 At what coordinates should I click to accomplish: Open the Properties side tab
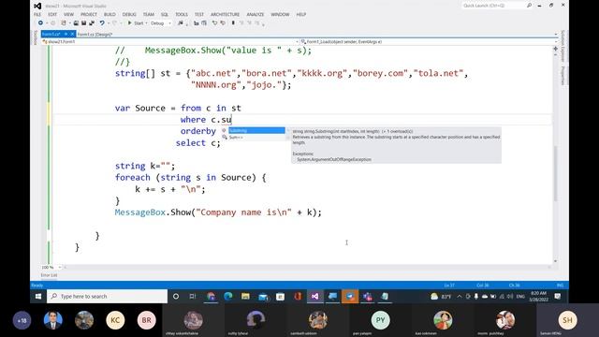[x=562, y=76]
